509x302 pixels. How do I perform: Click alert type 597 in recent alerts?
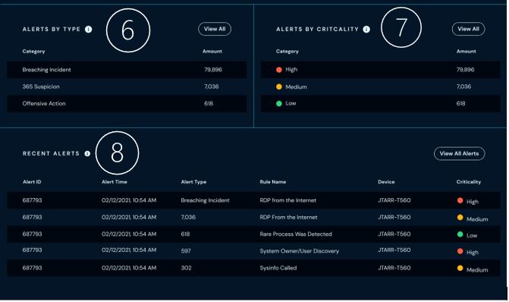pyautogui.click(x=186, y=251)
